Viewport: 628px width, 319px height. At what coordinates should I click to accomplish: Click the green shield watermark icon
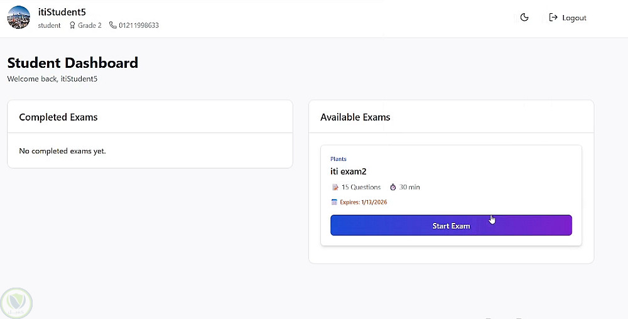pos(16,303)
